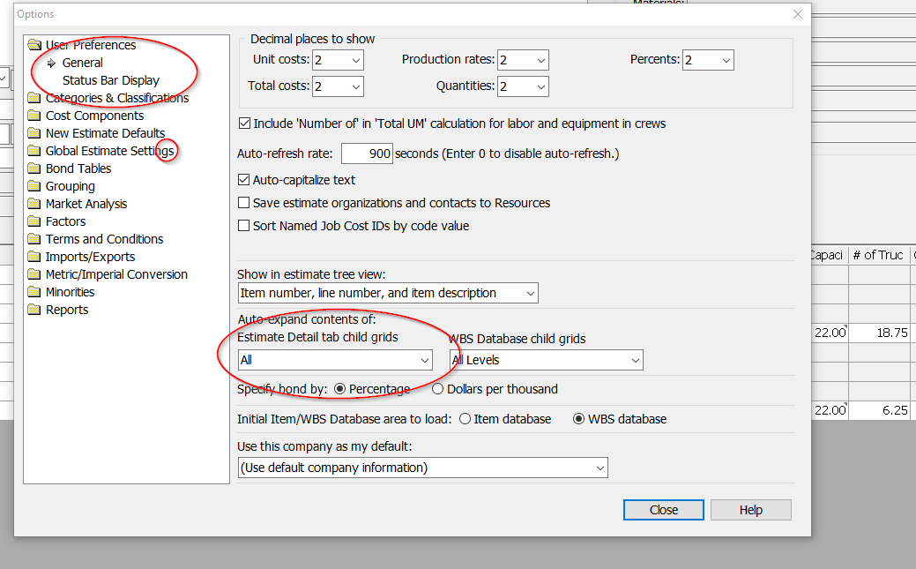Click the Auto-refresh rate seconds field
The width and height of the screenshot is (916, 569).
367,153
